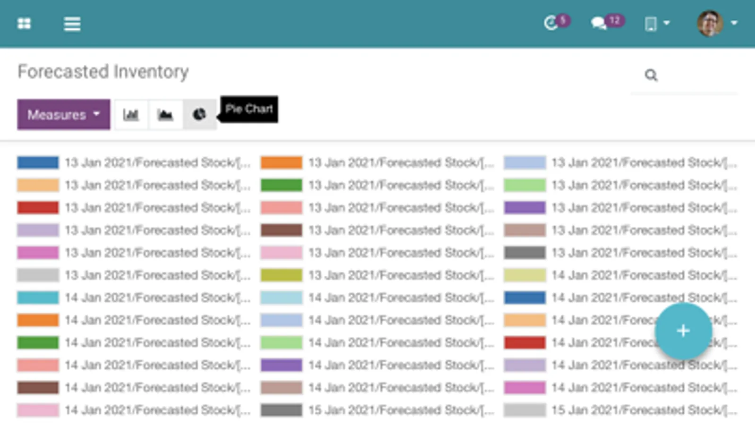Switch to bar chart view
This screenshot has height=425, width=755.
coord(131,114)
